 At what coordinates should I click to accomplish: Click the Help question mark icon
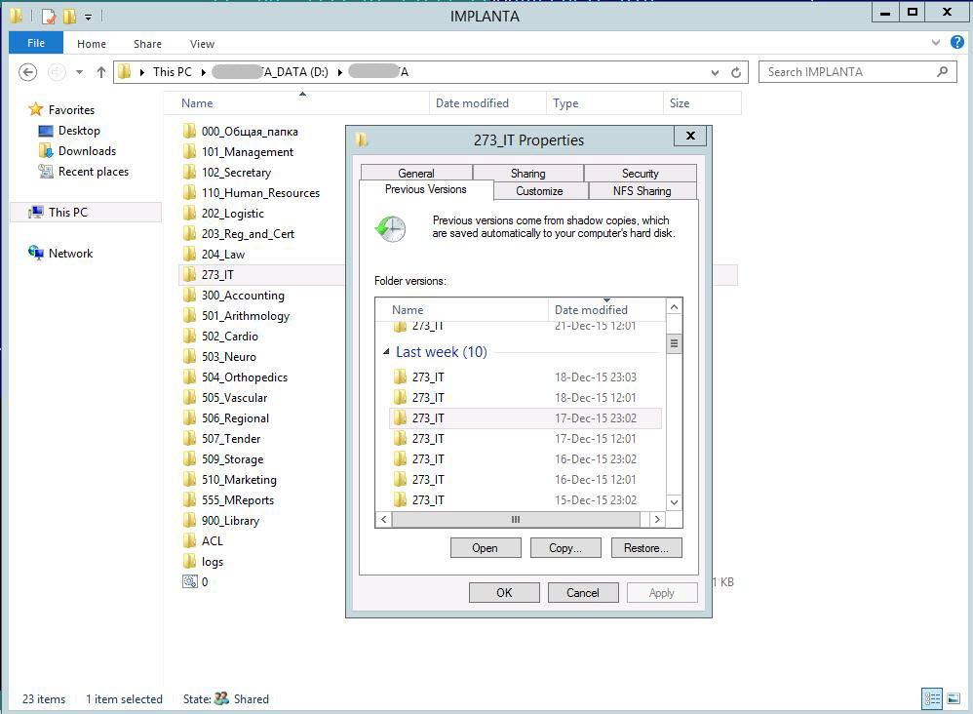pyautogui.click(x=957, y=43)
